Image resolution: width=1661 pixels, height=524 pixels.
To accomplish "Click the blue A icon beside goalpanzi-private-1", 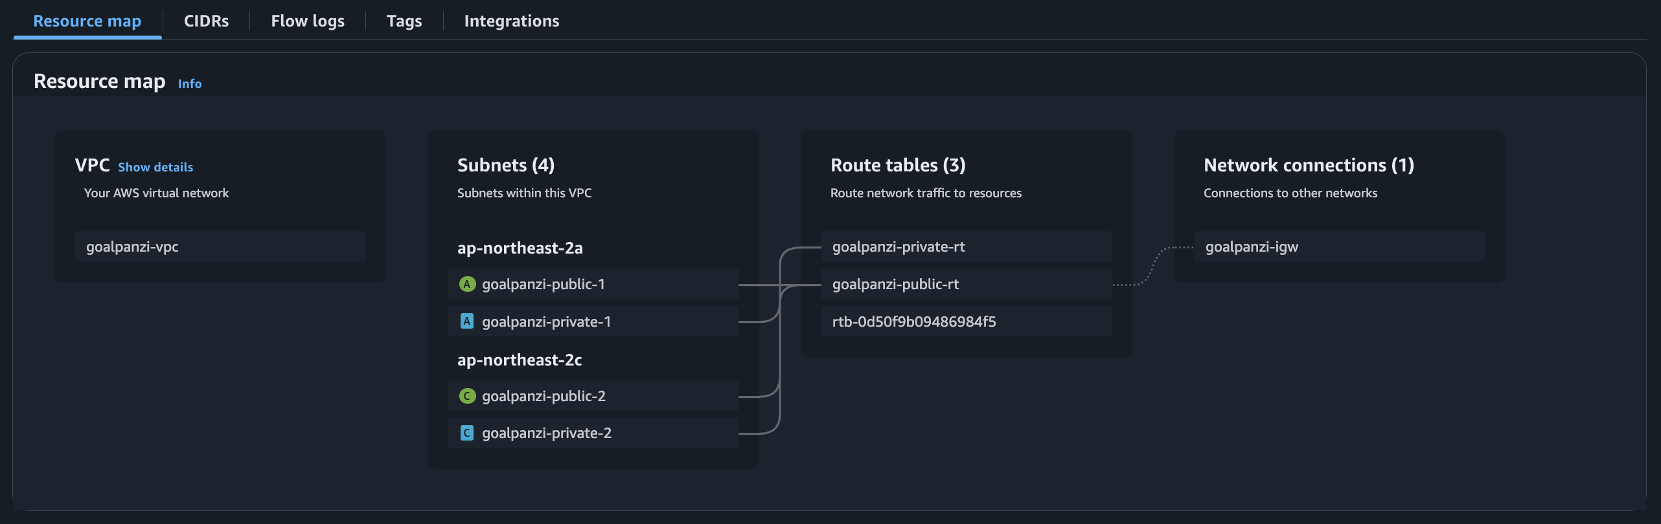I will [x=467, y=322].
